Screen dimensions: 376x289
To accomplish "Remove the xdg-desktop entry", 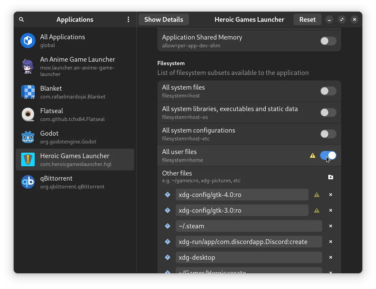I will [x=331, y=257].
